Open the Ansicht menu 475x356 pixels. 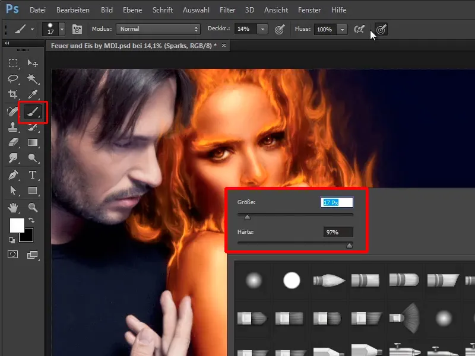pos(276,10)
